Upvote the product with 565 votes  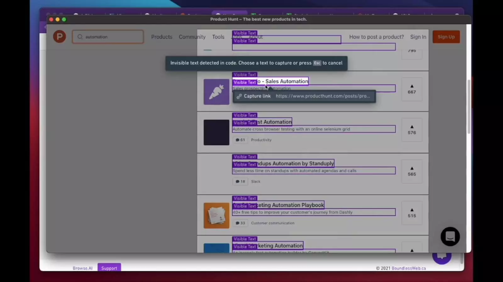coord(412,171)
